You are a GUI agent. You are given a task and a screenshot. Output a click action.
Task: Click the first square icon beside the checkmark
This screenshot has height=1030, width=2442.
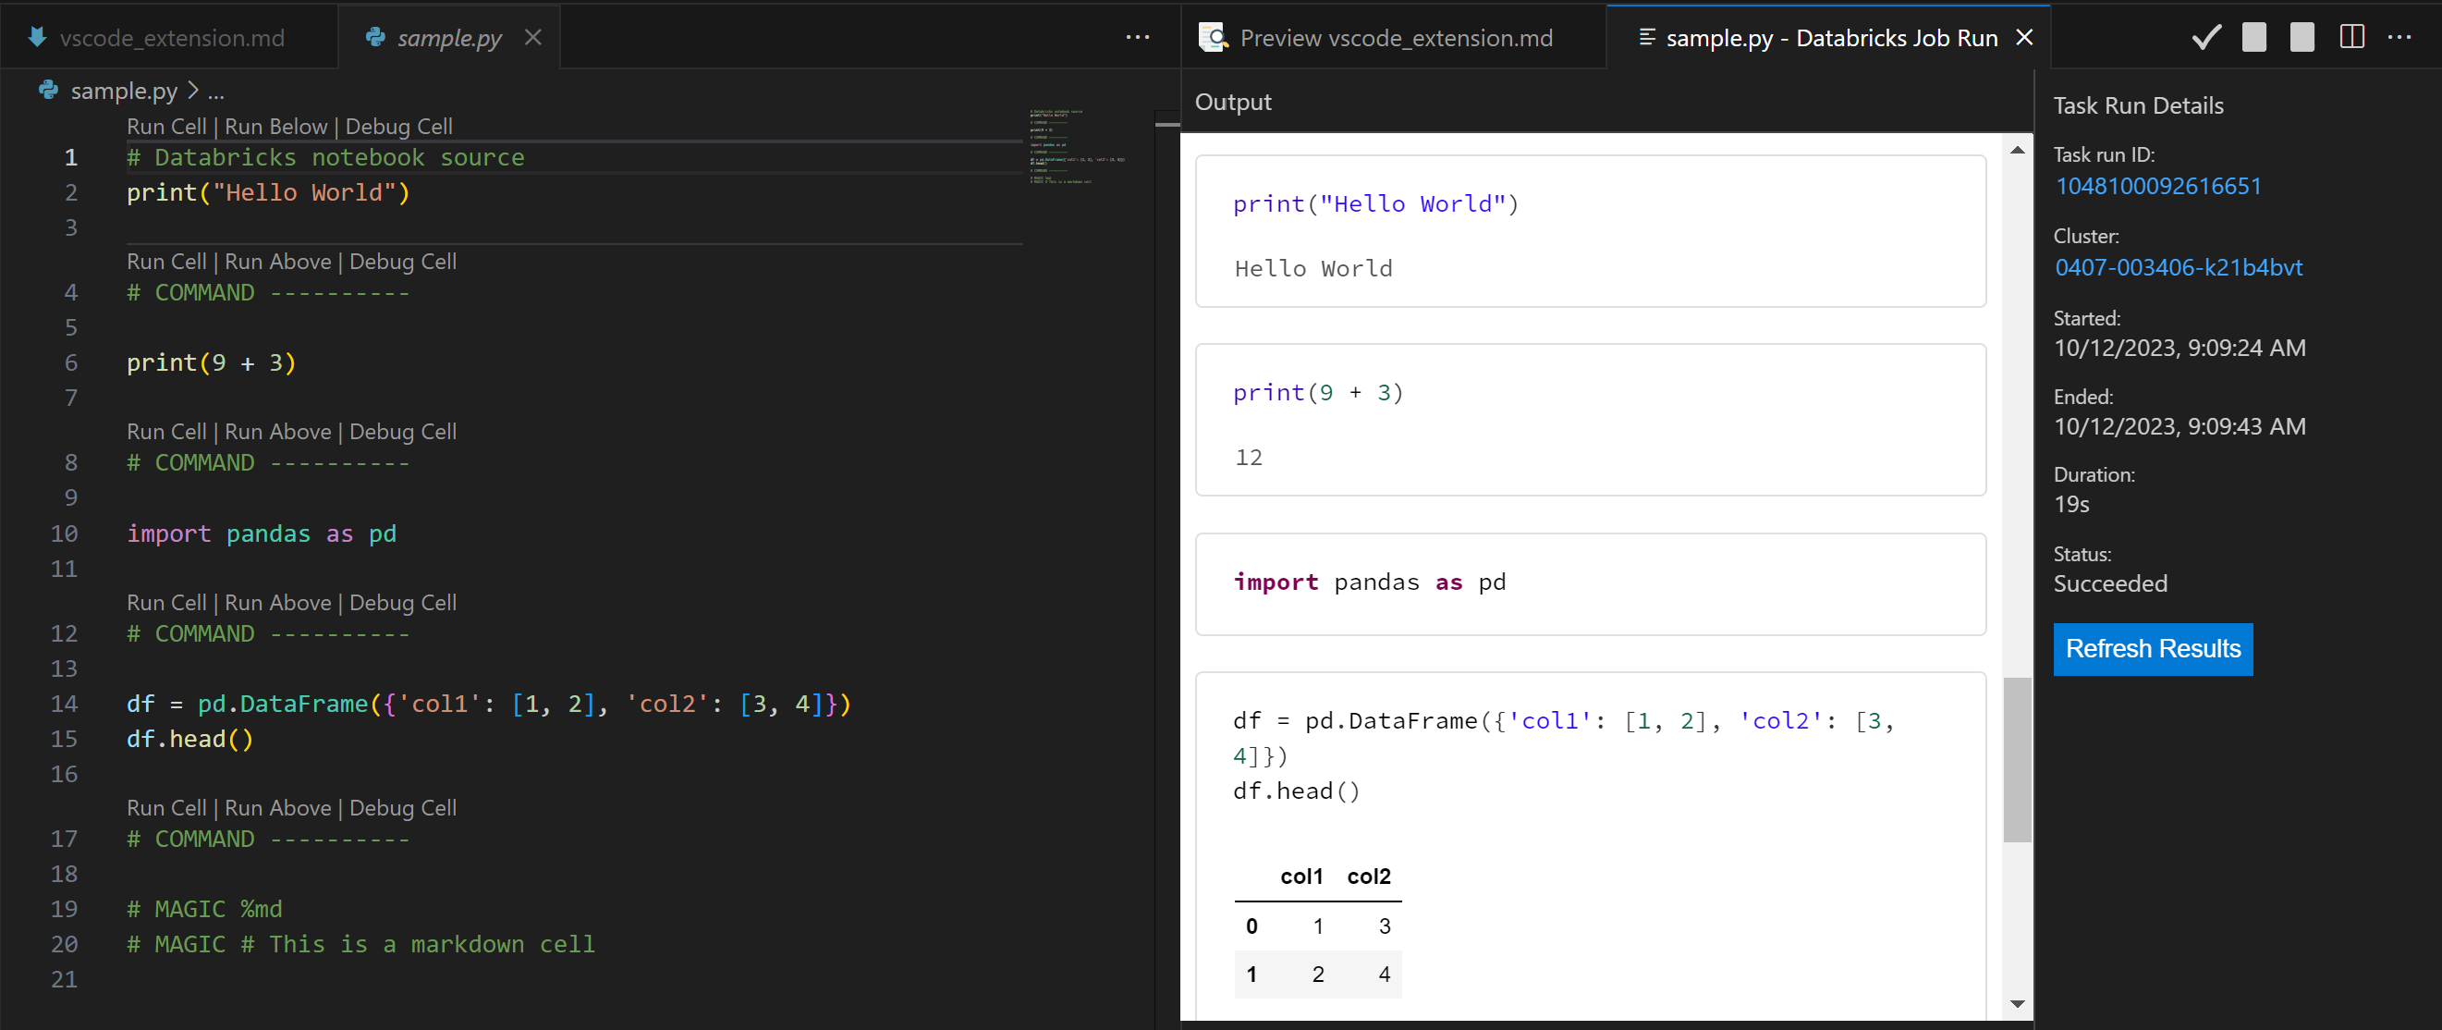2253,37
